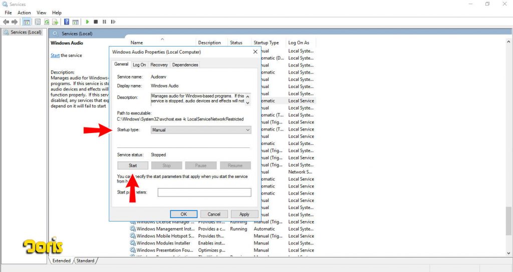The height and width of the screenshot is (272, 513).
Task: Click gear icon of Windows Presentation Fou... row
Action: pyautogui.click(x=132, y=250)
